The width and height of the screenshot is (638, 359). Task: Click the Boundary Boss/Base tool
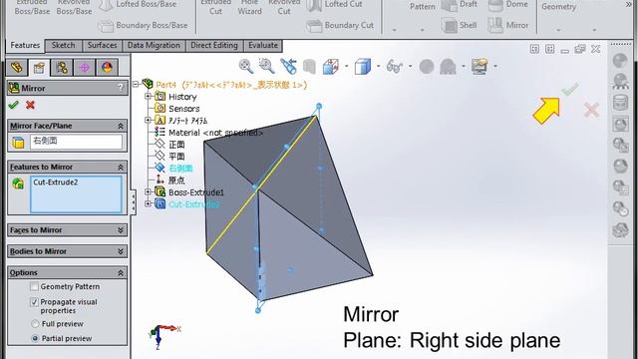143,26
